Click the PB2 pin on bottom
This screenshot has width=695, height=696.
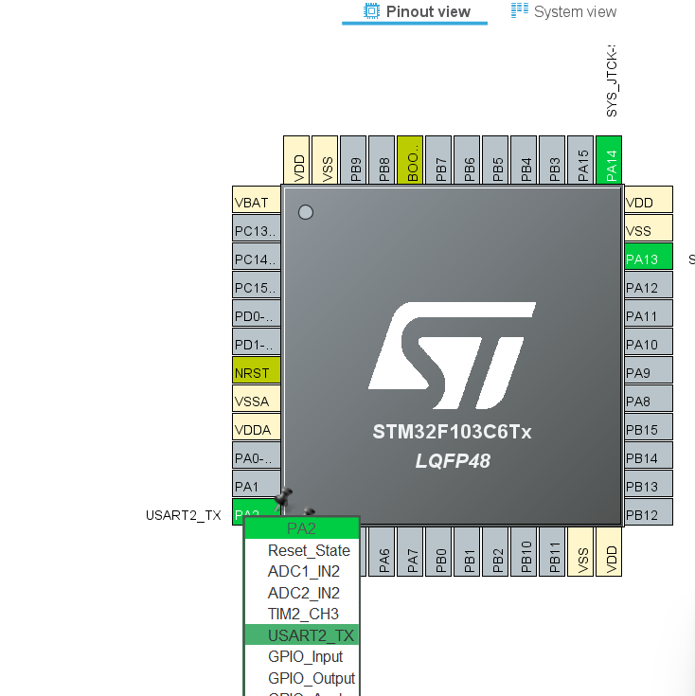(495, 552)
